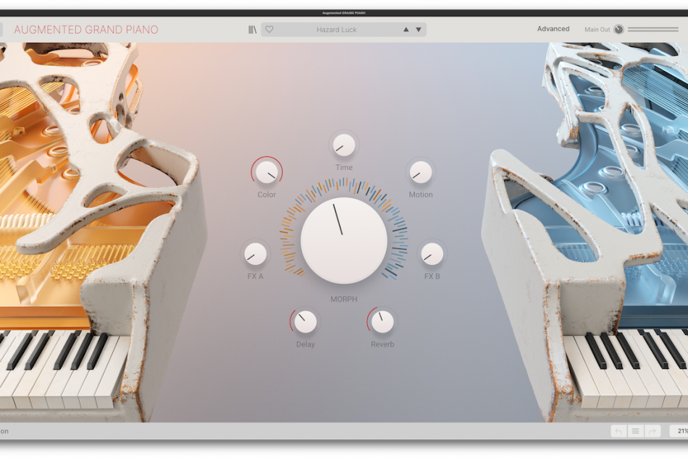Switch to the Advanced view
688x458 pixels.
553,28
